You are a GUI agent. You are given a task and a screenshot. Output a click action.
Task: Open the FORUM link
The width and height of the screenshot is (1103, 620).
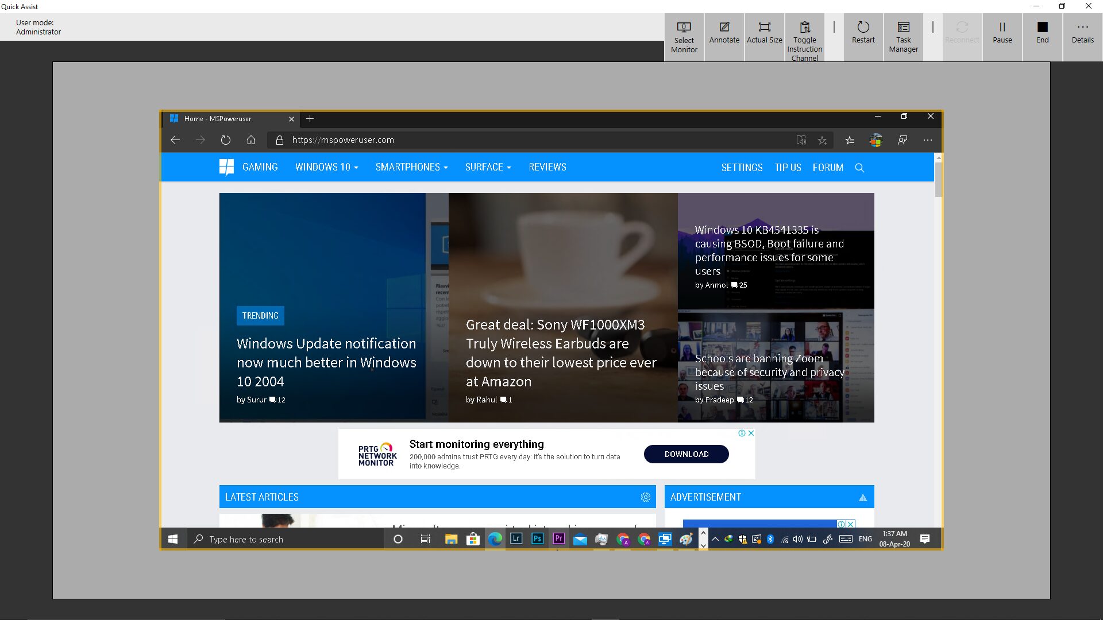[x=828, y=168]
